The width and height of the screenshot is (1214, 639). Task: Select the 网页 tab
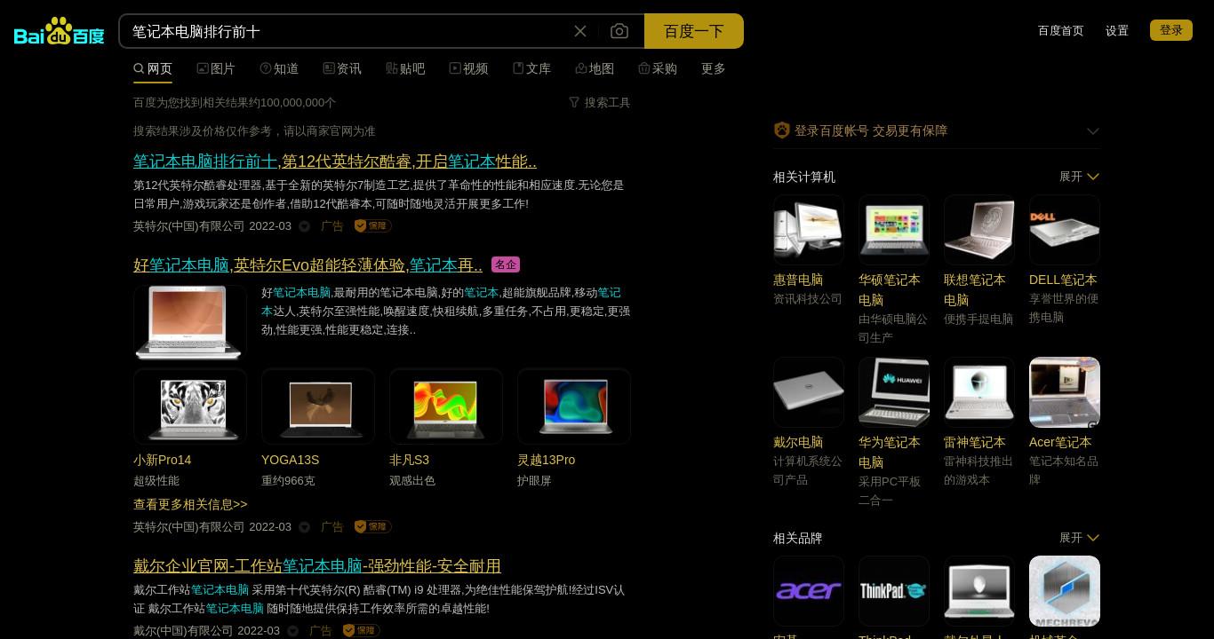153,68
